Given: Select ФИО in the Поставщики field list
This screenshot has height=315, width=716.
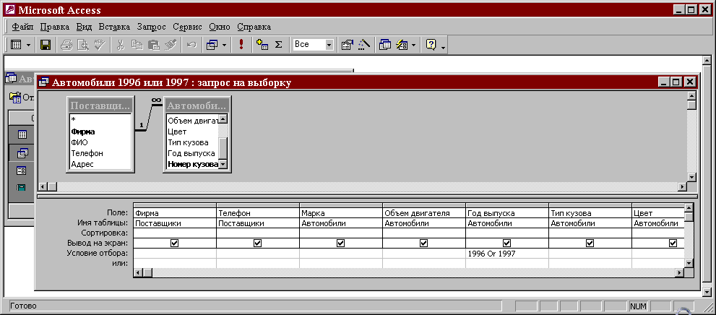Looking at the screenshot, I should tap(100, 142).
